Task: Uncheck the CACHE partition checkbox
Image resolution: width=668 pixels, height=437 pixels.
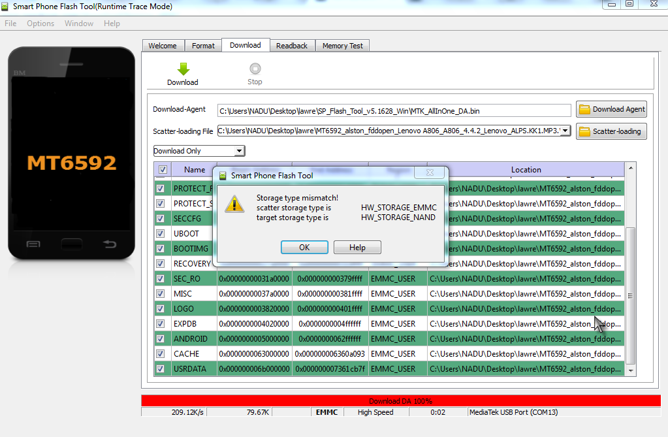Action: [161, 354]
